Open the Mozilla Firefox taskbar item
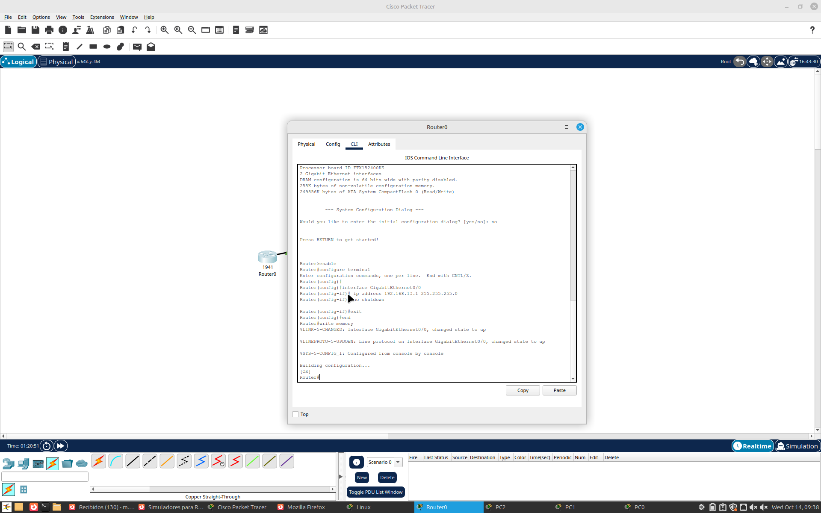Screen dimensions: 821x513 click(x=306, y=507)
